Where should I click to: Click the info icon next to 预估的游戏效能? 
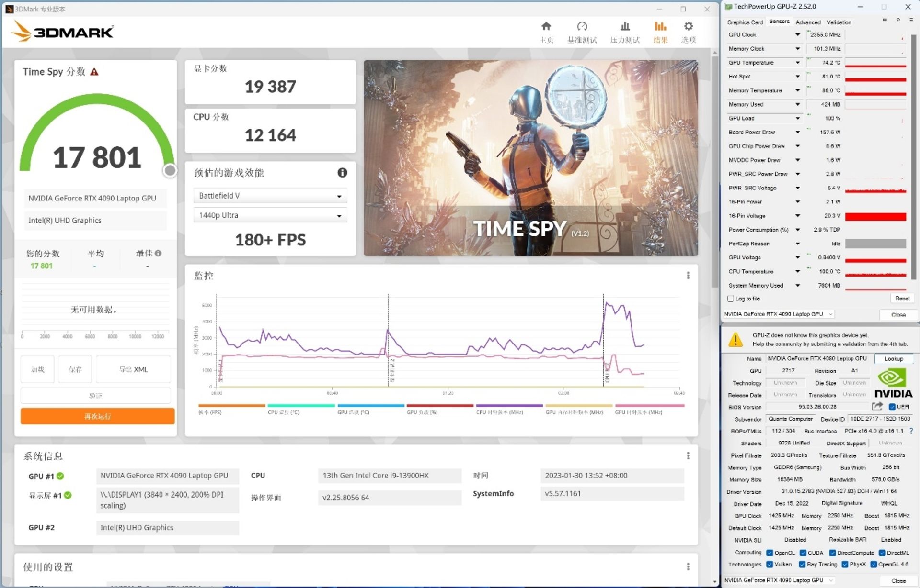point(342,173)
